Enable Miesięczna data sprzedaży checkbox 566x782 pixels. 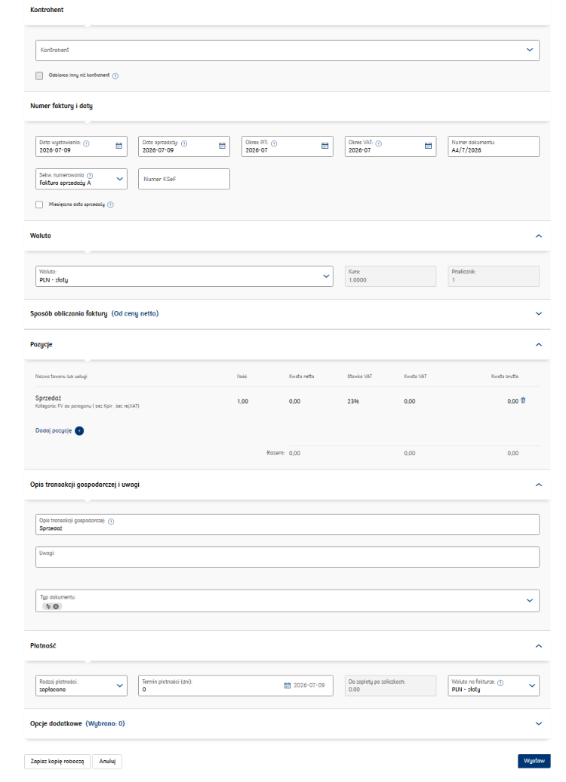pyautogui.click(x=39, y=205)
